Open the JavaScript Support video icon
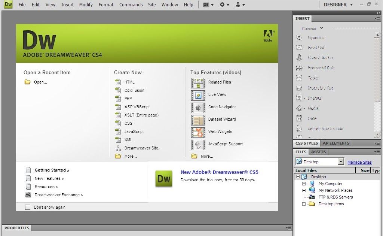This screenshot has height=236, width=383. 198,145
